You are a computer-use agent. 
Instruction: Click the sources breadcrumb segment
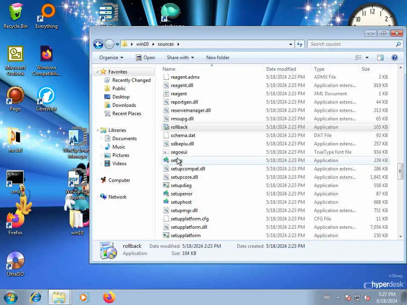(x=166, y=44)
